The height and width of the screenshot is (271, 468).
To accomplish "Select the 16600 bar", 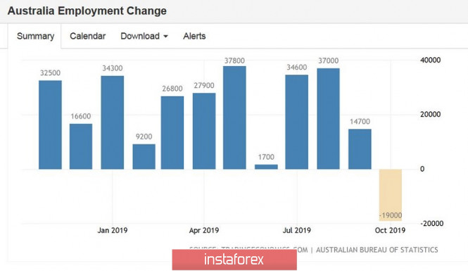I will (x=81, y=146).
